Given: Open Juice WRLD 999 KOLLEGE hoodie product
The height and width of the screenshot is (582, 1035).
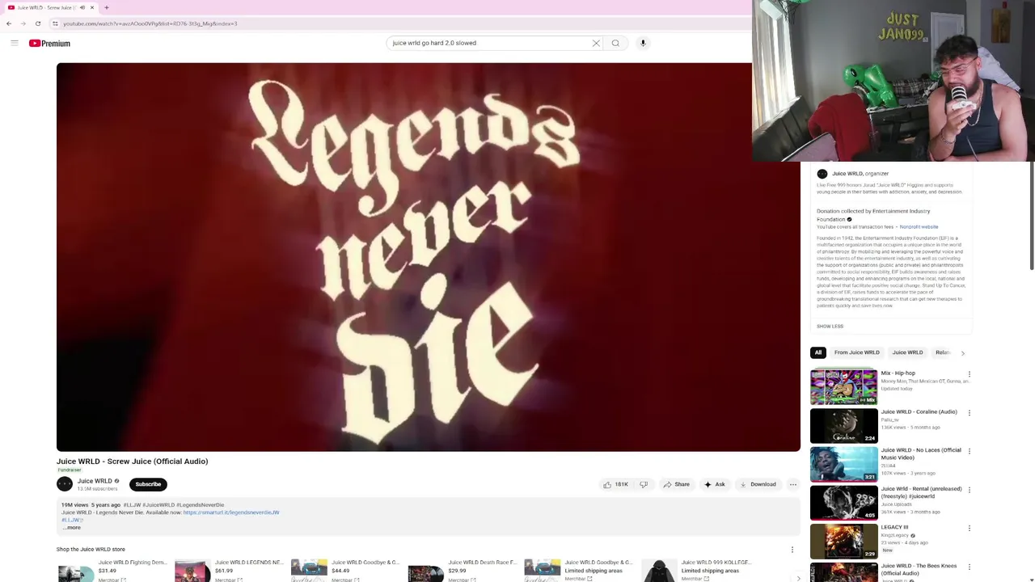Looking at the screenshot, I should coord(697,571).
